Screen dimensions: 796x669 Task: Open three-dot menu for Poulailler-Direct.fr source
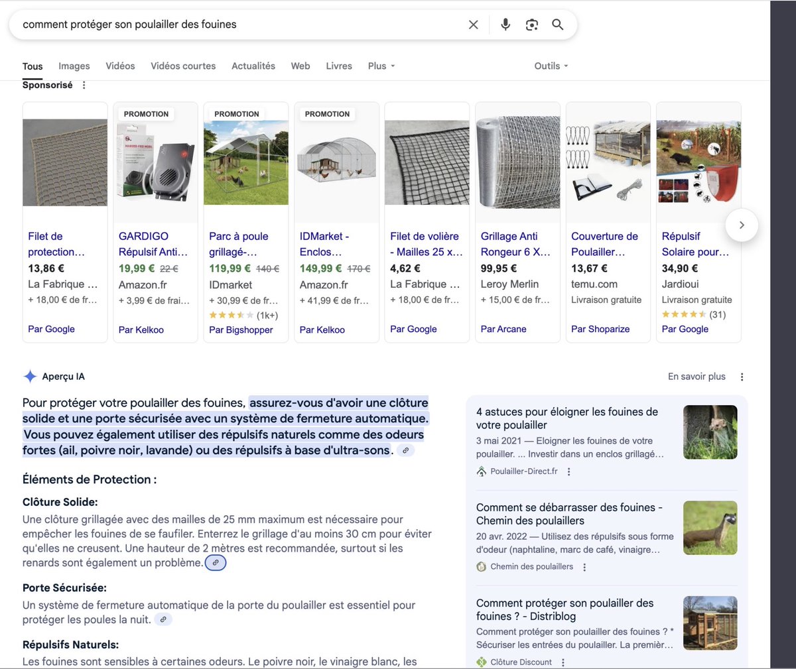tap(568, 471)
